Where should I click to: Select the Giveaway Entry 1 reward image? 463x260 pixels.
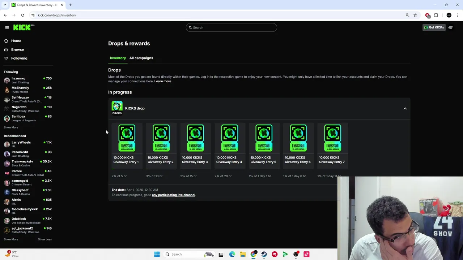[x=127, y=138]
